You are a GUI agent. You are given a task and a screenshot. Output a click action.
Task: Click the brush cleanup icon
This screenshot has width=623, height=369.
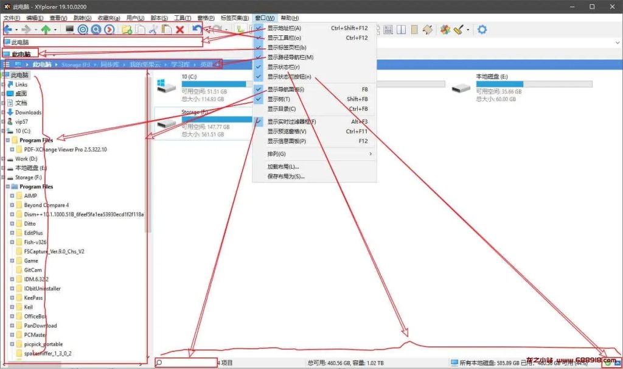click(x=459, y=29)
